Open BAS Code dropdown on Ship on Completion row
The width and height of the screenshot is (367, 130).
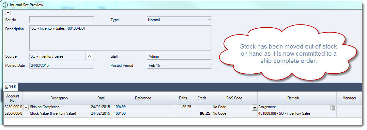pyautogui.click(x=254, y=108)
